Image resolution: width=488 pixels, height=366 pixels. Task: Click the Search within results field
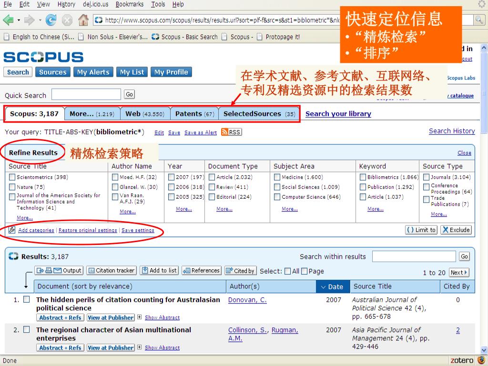pyautogui.click(x=414, y=256)
